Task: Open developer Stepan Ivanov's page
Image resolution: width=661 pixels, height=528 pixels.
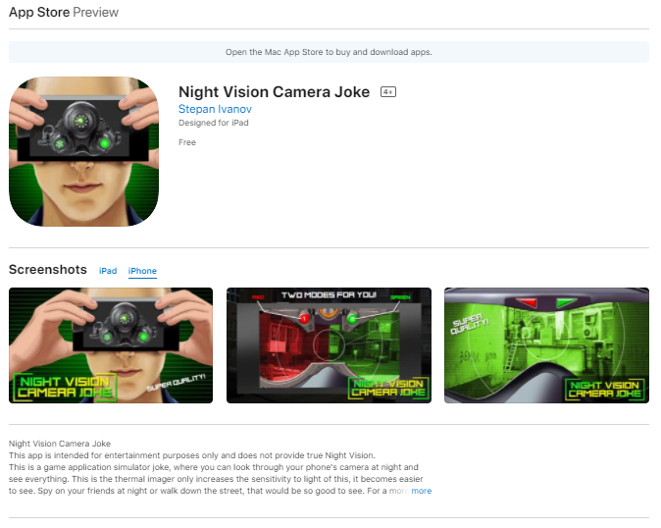Action: click(215, 109)
